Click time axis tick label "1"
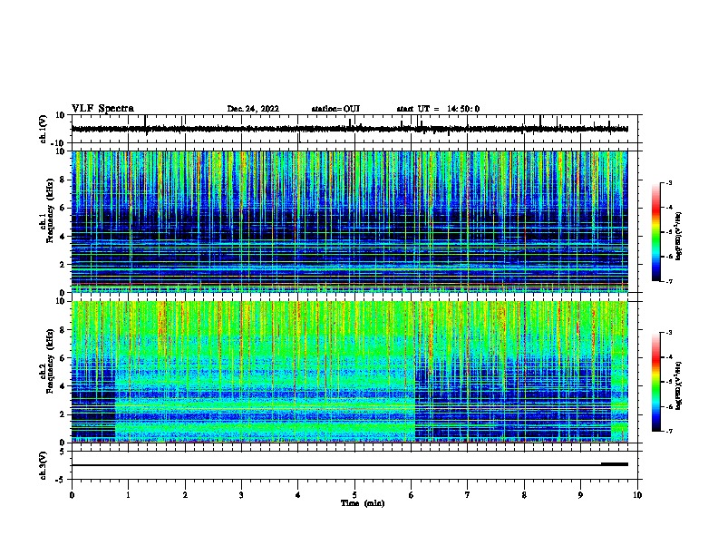Screen dimensions: 718x555 point(129,495)
